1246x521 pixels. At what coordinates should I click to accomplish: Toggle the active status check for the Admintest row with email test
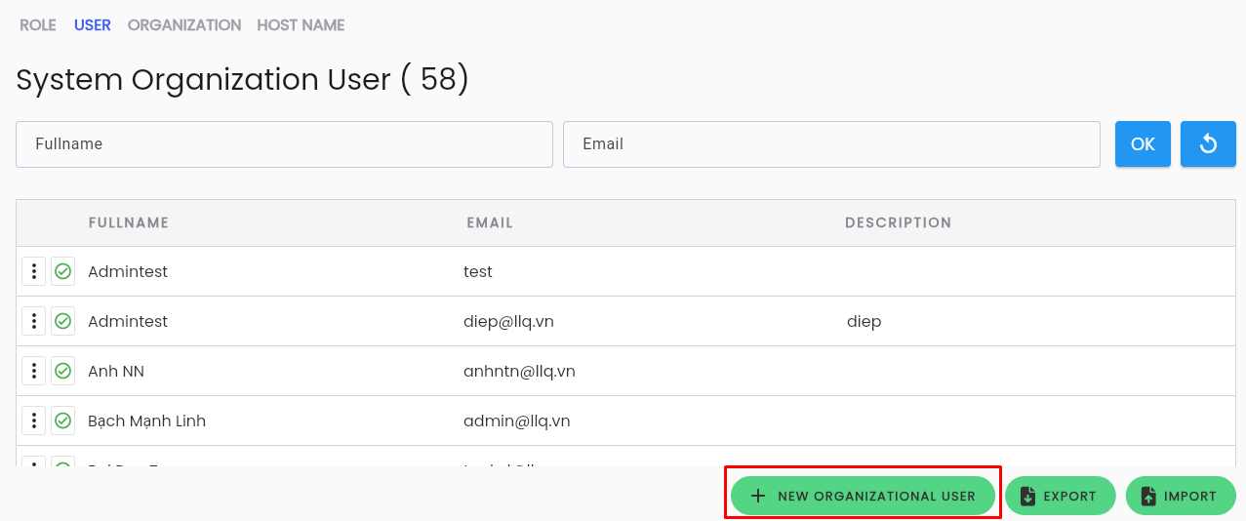(63, 271)
